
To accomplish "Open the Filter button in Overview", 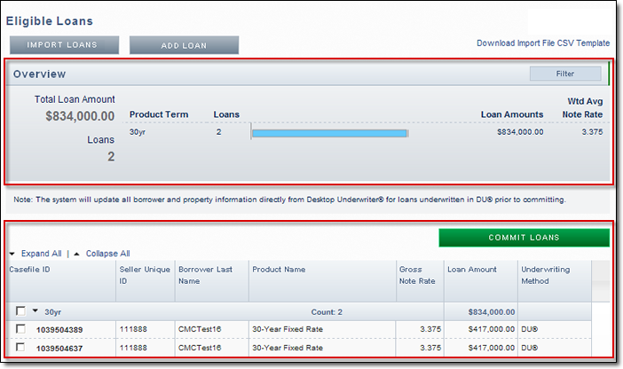I will (x=564, y=75).
